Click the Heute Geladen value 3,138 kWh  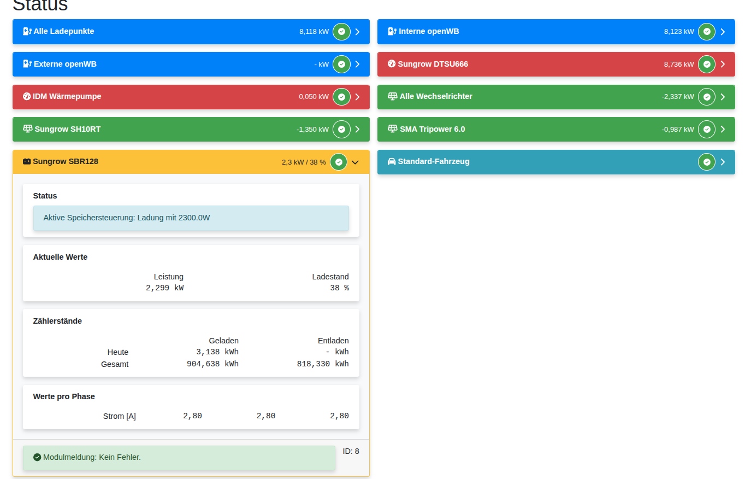(217, 352)
